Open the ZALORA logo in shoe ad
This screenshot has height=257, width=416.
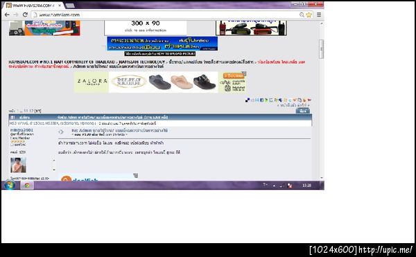pyautogui.click(x=92, y=82)
